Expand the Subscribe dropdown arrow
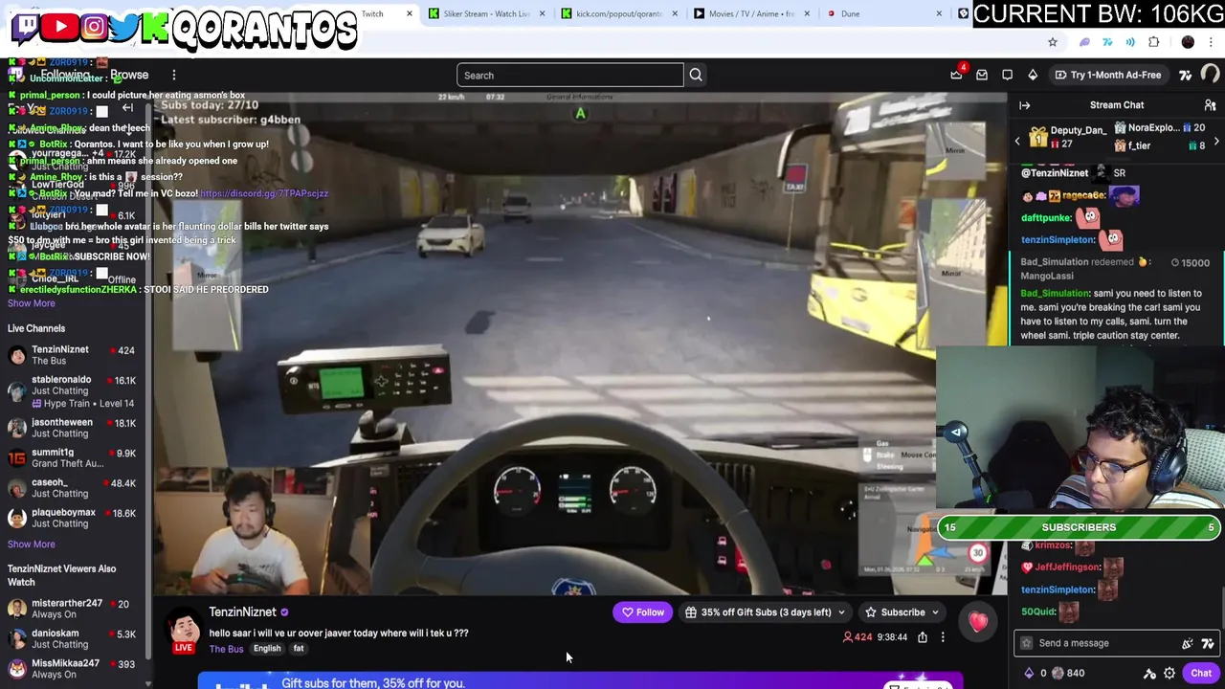 coord(935,612)
